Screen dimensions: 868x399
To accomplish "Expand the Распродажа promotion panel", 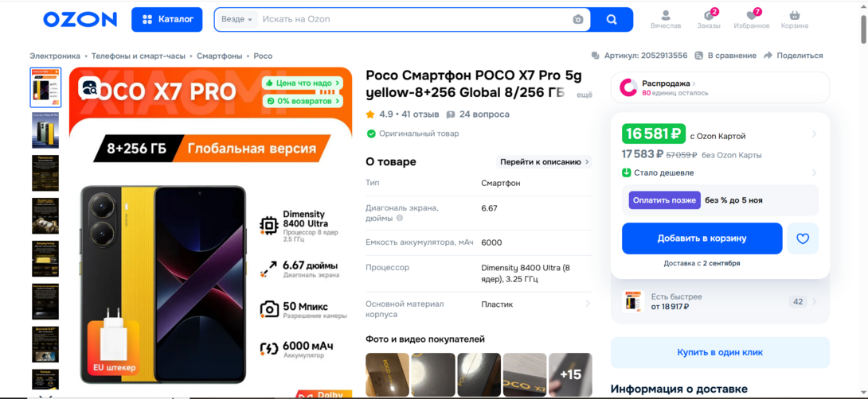I will pos(720,87).
